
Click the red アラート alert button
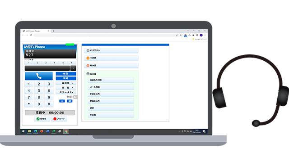(59, 119)
